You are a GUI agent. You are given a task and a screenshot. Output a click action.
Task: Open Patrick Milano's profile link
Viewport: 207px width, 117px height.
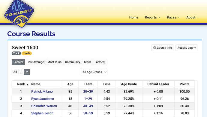coord(42,92)
